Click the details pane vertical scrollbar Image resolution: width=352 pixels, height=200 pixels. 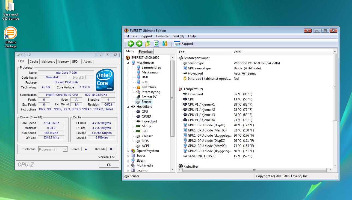point(335,108)
